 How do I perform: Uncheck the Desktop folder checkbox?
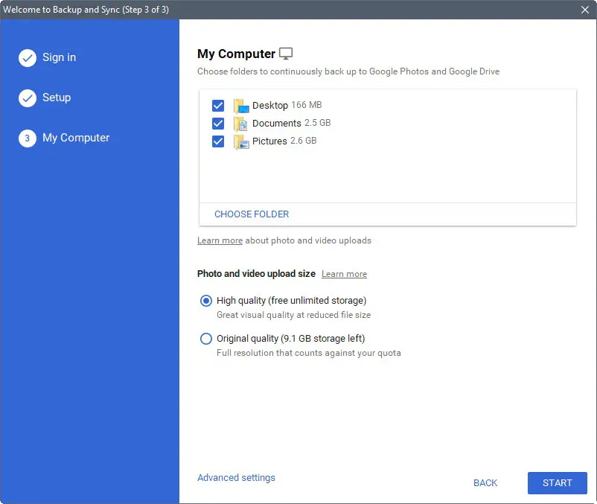(218, 106)
